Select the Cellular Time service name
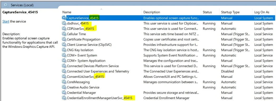Screen dimensions: 276x101 pos(76,34)
